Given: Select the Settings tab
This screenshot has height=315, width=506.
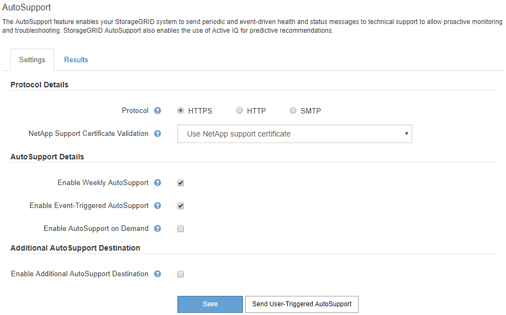Looking at the screenshot, I should tap(32, 60).
